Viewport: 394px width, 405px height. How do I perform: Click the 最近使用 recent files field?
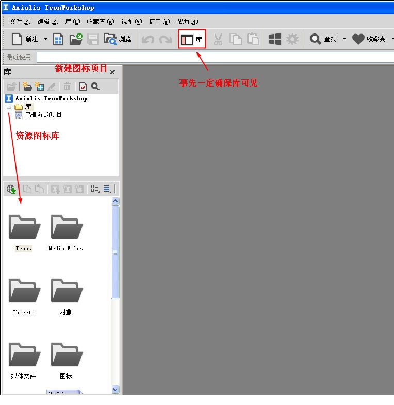215,57
